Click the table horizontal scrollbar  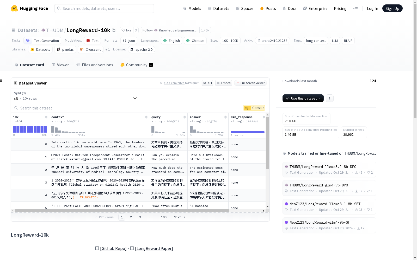pyautogui.click(x=122, y=211)
